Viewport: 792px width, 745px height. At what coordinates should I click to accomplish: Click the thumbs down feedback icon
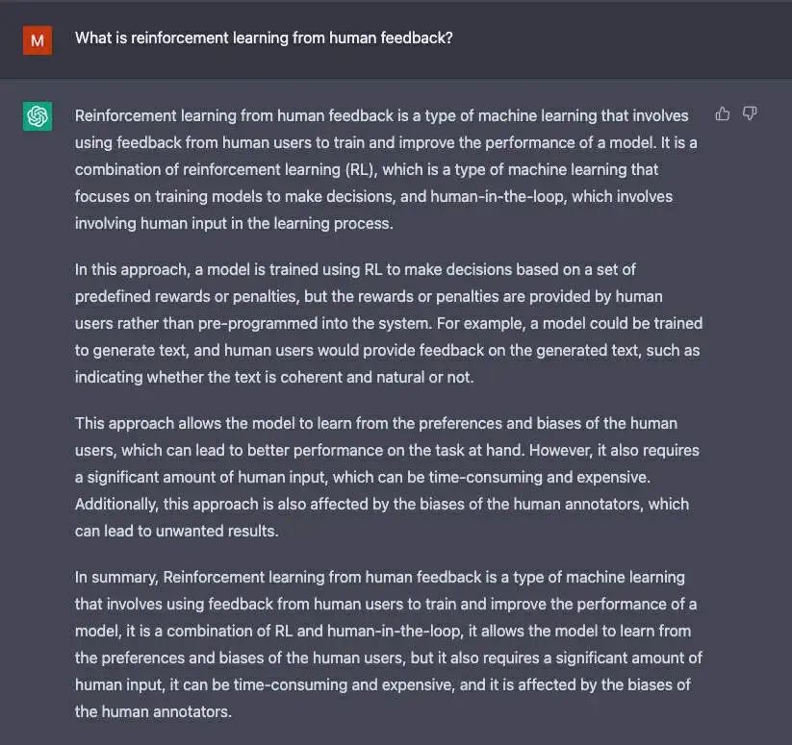click(750, 114)
